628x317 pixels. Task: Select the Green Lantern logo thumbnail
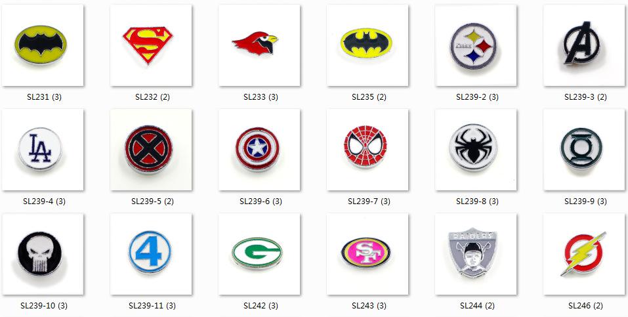point(584,150)
